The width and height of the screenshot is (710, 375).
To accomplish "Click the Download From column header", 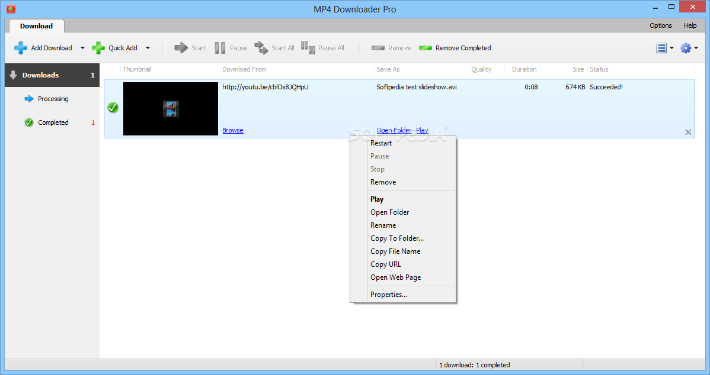I will [x=245, y=69].
